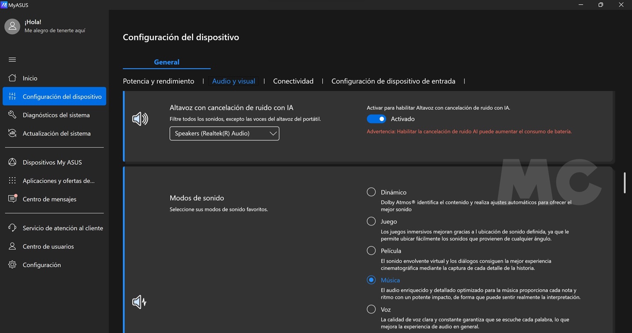Click the Actualización del sistema icon
The height and width of the screenshot is (333, 632).
tap(12, 133)
